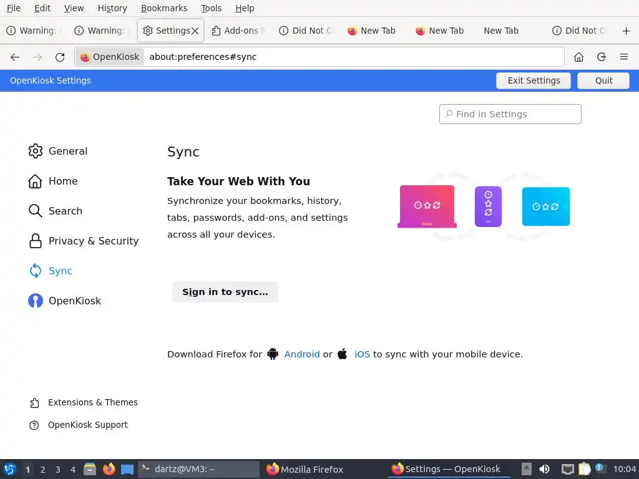Open Privacy & Security settings
639x479 pixels.
[84, 241]
